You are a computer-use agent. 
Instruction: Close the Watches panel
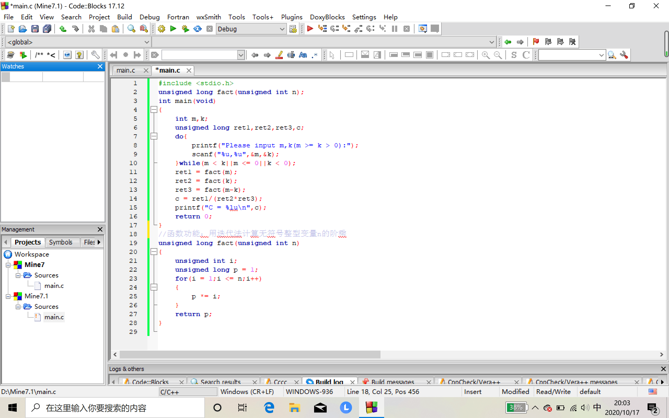(x=100, y=66)
